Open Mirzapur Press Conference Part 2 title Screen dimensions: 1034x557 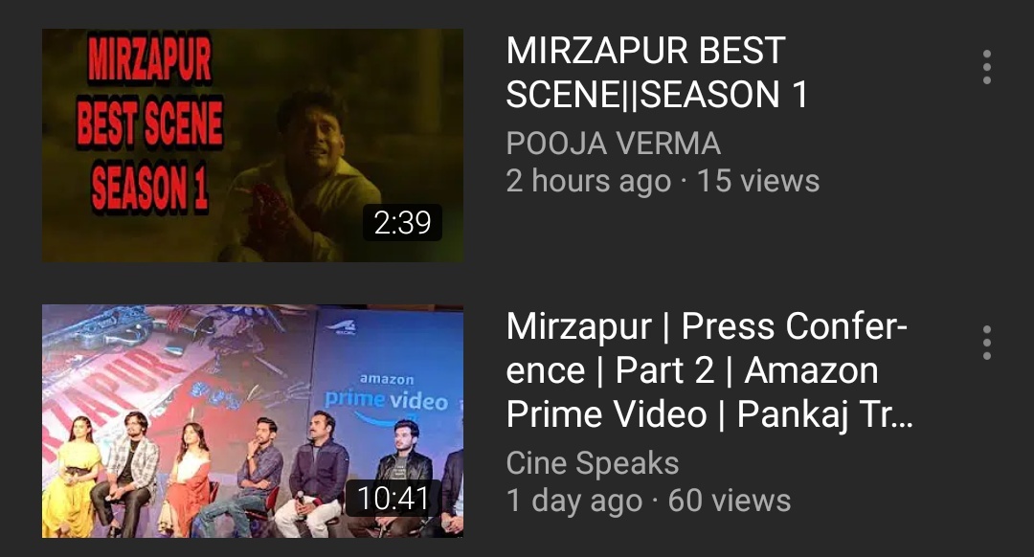[709, 369]
